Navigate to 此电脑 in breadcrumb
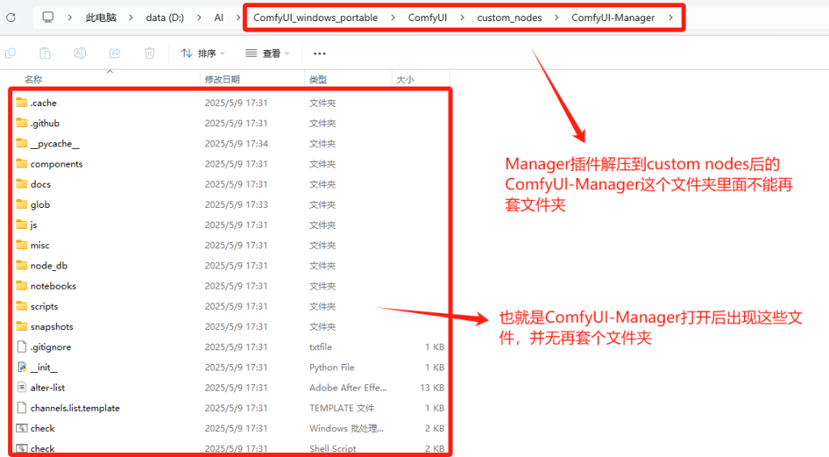Viewport: 829px width, 457px height. [x=100, y=18]
